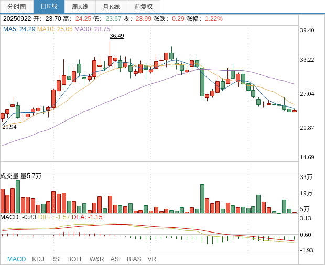Select the MACD indicator

(17, 259)
